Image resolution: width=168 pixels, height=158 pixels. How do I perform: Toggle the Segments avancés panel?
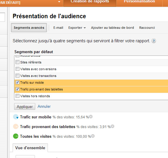(x=29, y=28)
